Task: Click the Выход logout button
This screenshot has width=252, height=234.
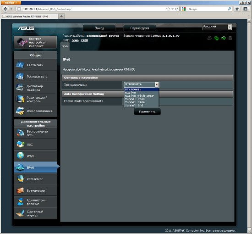Action: pos(99,28)
